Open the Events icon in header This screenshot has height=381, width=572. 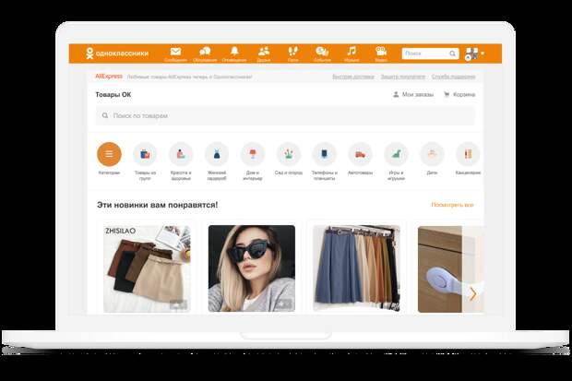coord(322,51)
